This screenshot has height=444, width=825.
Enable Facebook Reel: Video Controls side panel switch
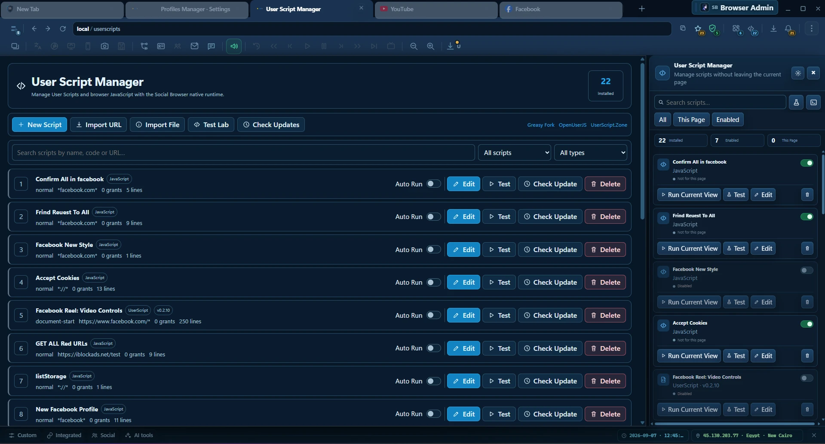click(807, 378)
